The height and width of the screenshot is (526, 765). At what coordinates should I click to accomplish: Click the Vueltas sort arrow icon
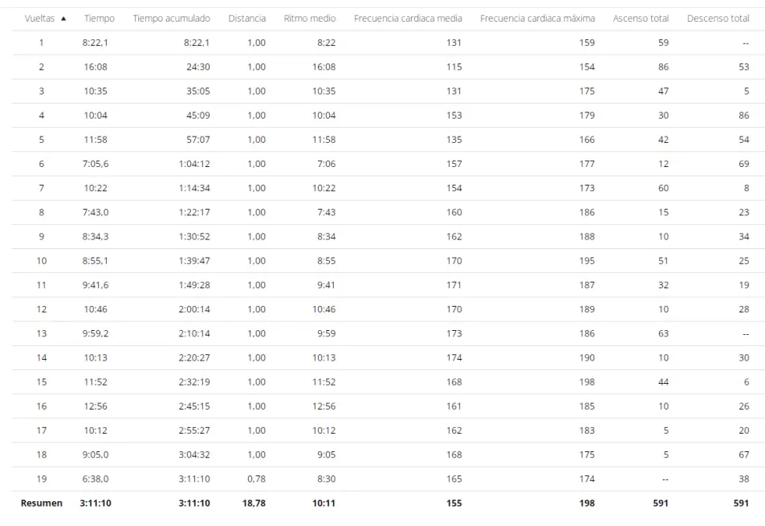pyautogui.click(x=63, y=18)
